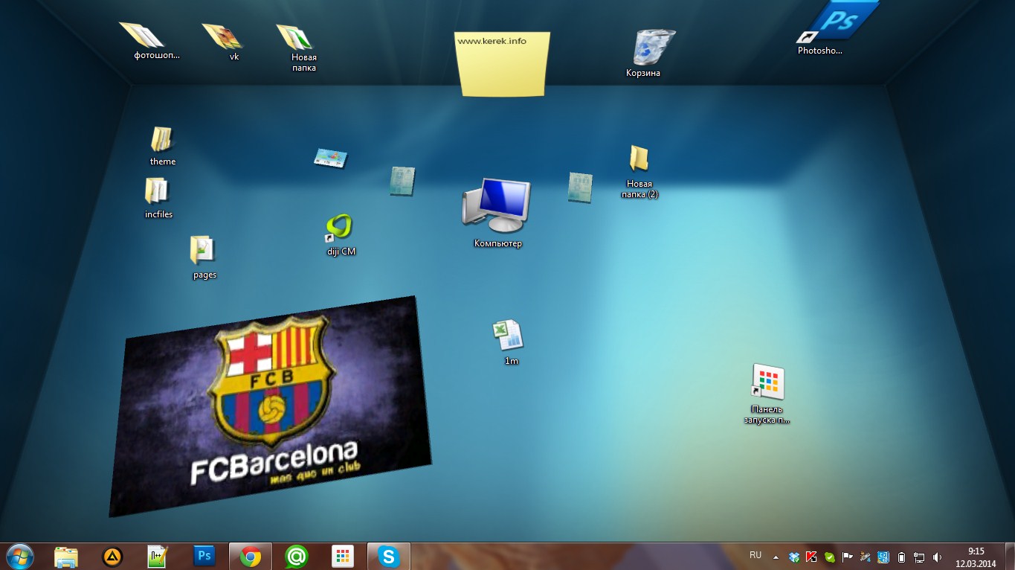Select the FC Barcelona picture
The width and height of the screenshot is (1015, 570).
[x=271, y=406]
